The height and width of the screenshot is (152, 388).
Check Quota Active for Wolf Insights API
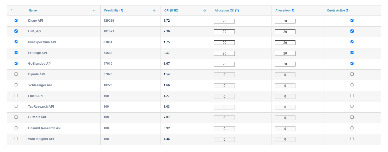[x=352, y=139]
